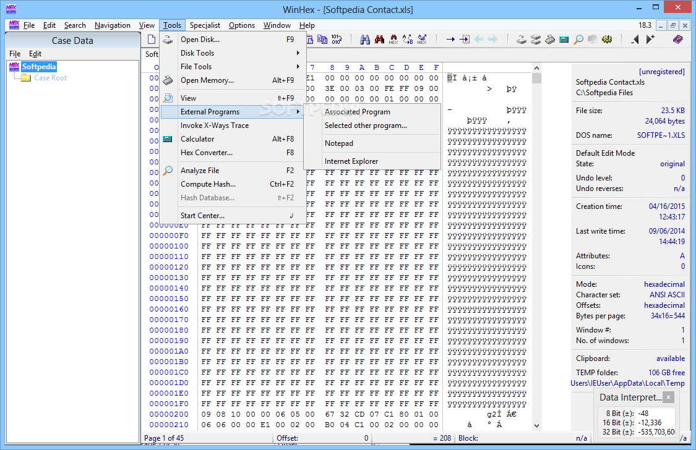The height and width of the screenshot is (450, 696).
Task: Open the main Edit menu
Action: pos(49,25)
